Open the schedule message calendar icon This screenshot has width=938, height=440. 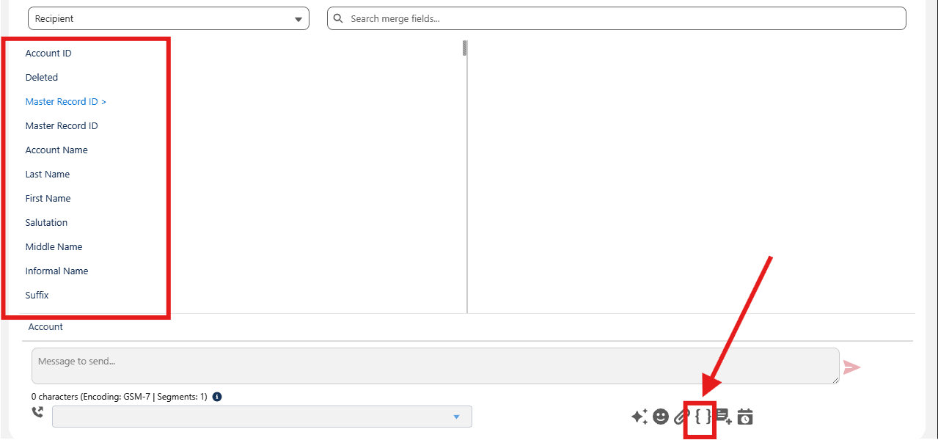point(745,417)
